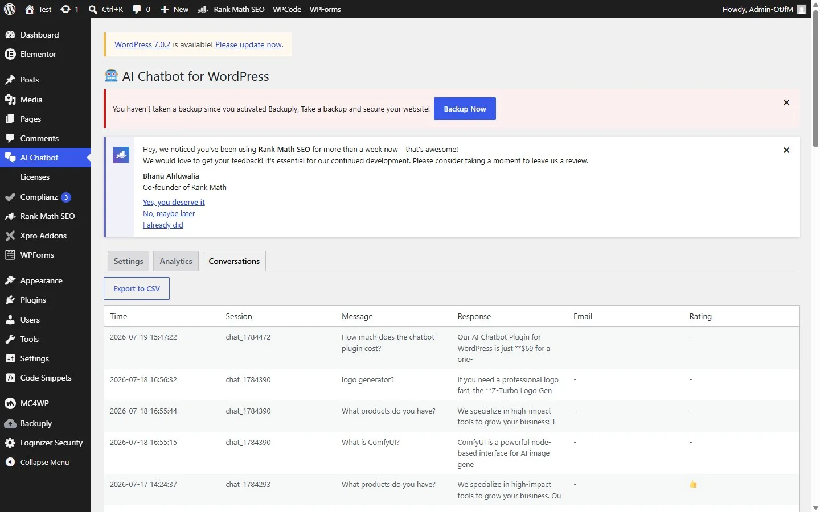Select the Conversations tab
The height and width of the screenshot is (512, 820).
[234, 261]
